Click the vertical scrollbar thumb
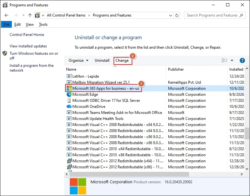This screenshot has width=250, height=196. click(x=247, y=133)
